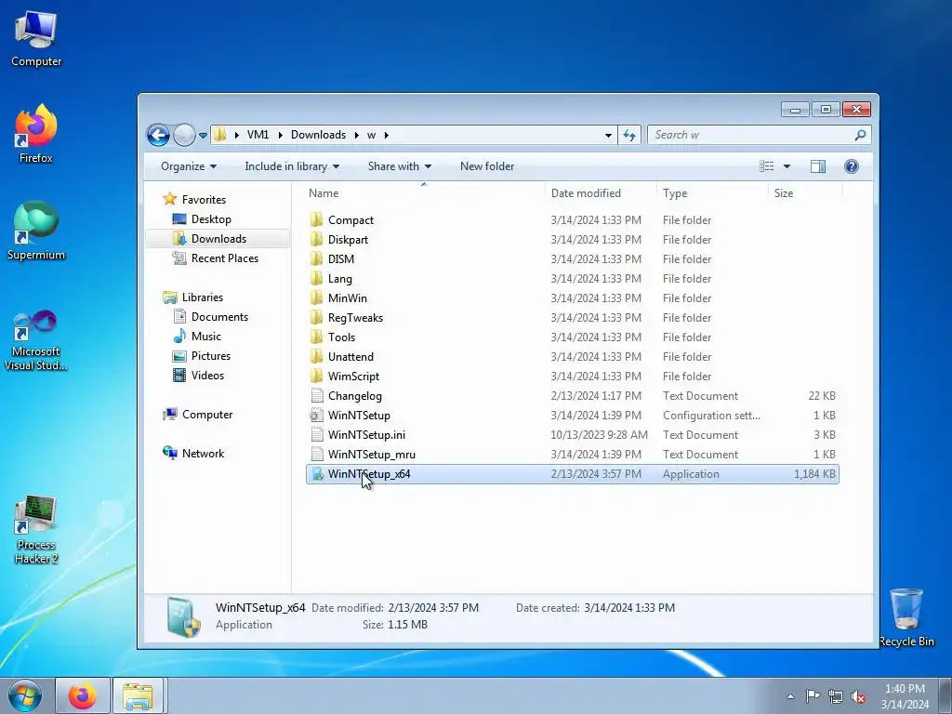
Task: Select the DISM folder
Action: pos(572,258)
